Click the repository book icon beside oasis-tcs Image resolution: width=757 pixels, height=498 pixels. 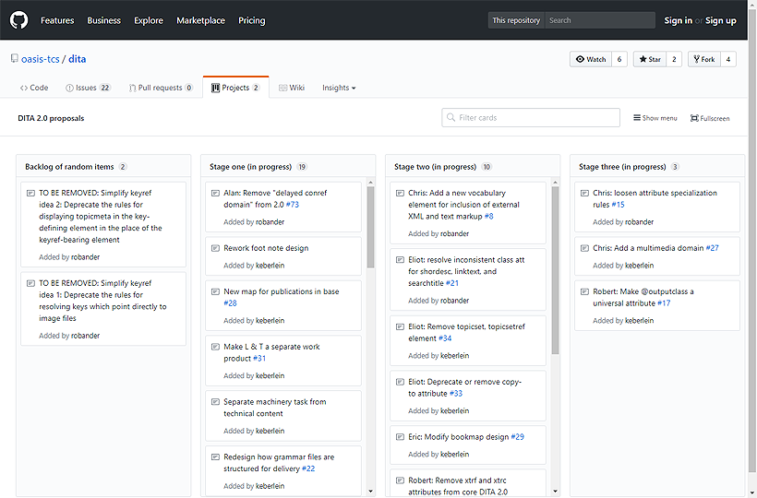(x=15, y=59)
